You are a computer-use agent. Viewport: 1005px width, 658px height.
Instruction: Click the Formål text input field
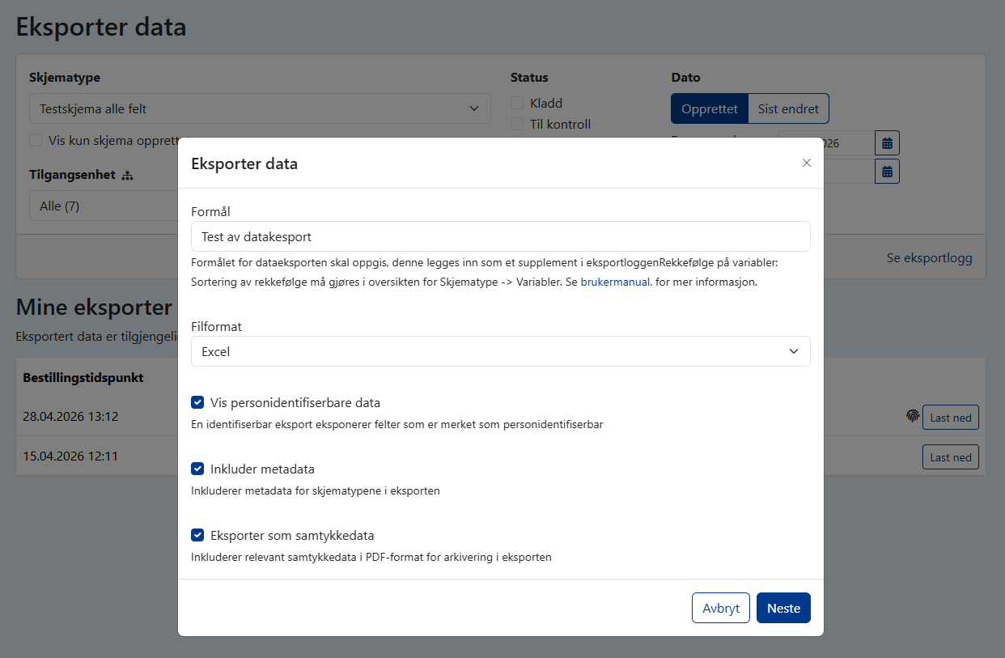[500, 236]
